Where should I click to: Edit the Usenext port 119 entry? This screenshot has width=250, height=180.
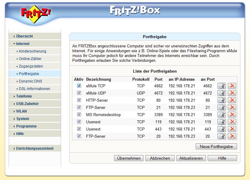coord(222,122)
